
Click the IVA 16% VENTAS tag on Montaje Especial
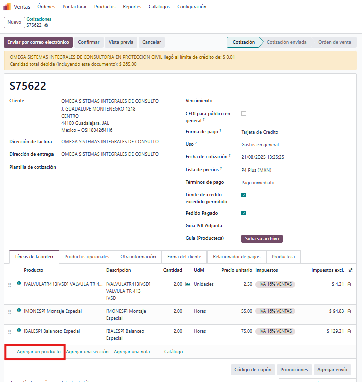point(275,311)
